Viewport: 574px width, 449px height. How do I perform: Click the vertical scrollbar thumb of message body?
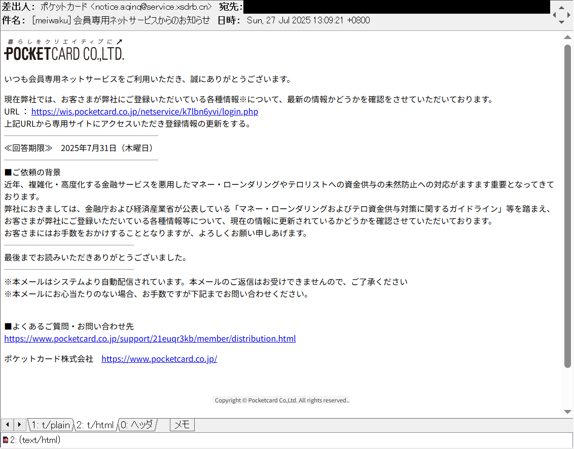[567, 206]
